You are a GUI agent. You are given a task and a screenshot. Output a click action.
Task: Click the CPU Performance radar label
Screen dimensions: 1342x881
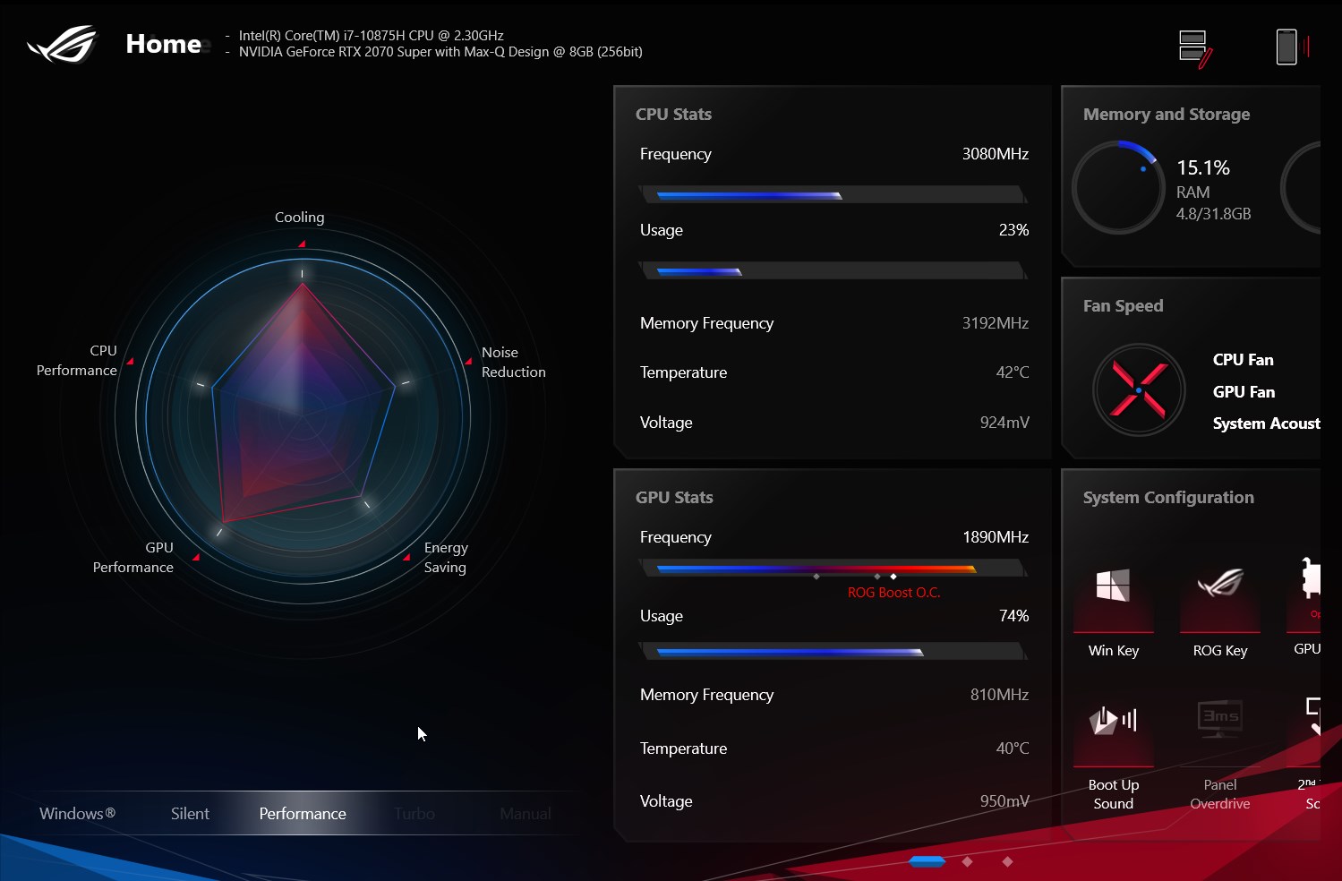(77, 361)
